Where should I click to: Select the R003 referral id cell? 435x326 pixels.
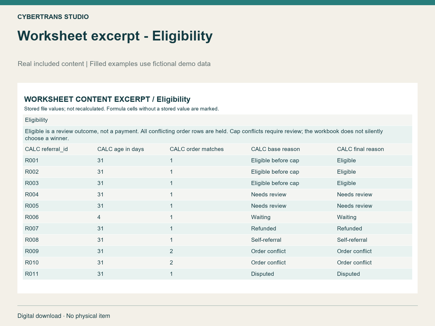click(32, 183)
